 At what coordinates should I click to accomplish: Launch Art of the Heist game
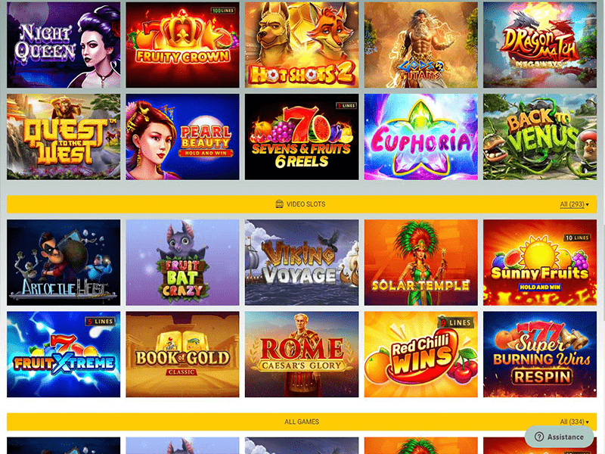tap(64, 263)
